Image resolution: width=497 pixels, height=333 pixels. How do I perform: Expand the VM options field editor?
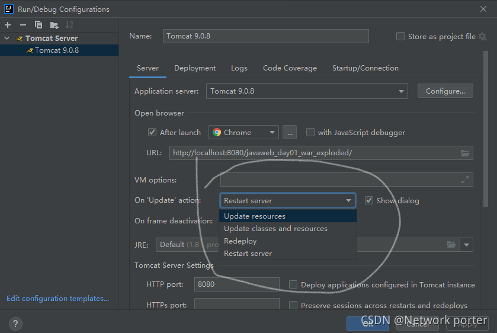(464, 180)
